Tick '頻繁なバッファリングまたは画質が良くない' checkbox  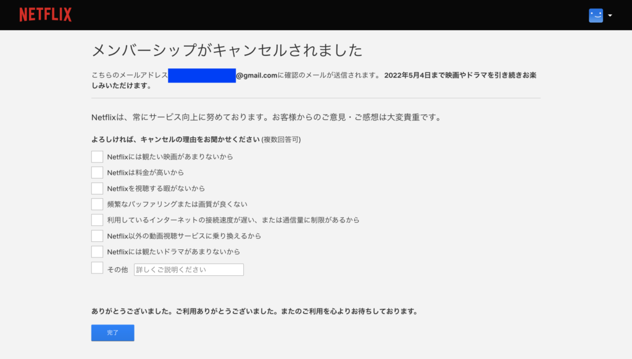click(97, 204)
